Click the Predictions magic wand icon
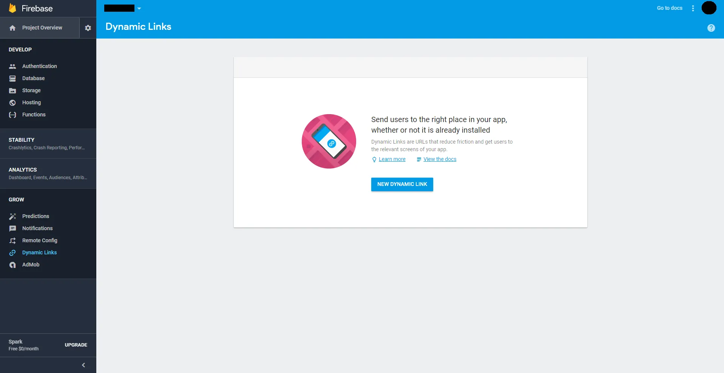 (x=12, y=216)
